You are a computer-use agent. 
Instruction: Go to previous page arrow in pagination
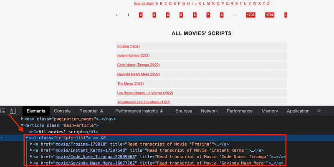coord(117,15)
